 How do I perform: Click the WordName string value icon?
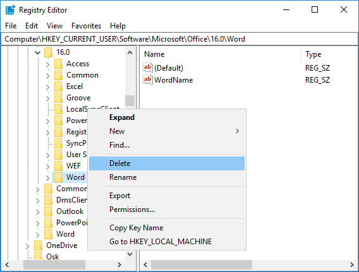[x=148, y=80]
